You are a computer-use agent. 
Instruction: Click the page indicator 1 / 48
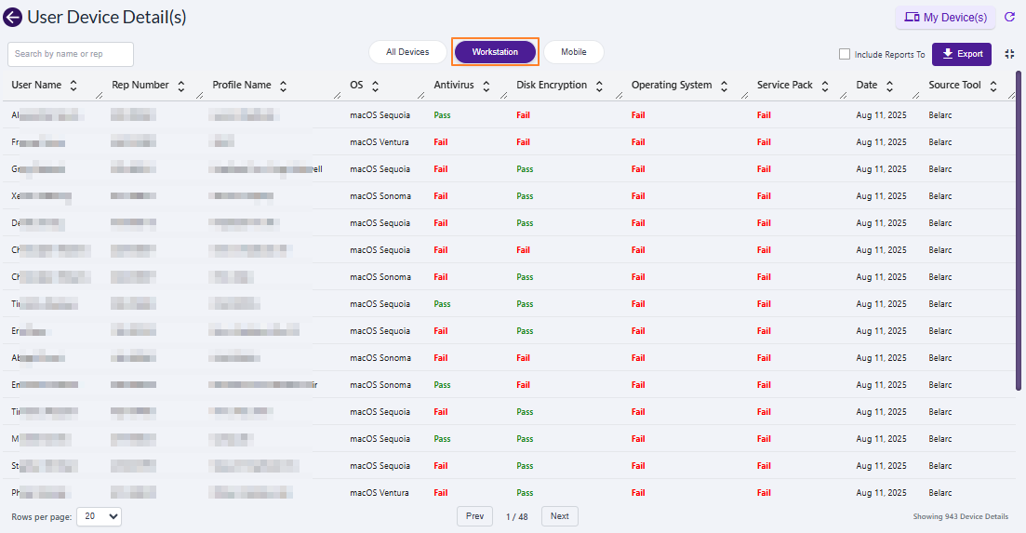(x=517, y=516)
